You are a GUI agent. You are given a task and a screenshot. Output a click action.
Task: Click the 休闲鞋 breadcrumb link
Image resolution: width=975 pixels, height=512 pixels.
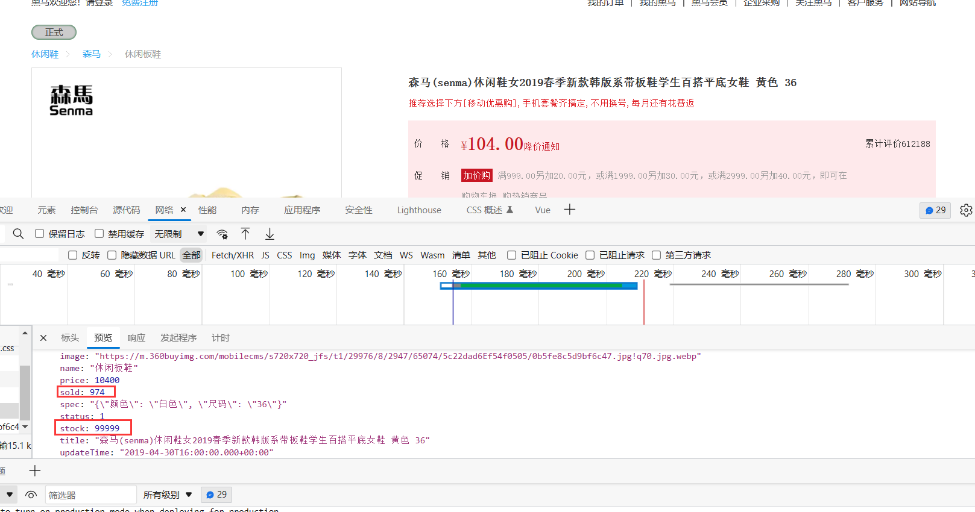coord(45,54)
